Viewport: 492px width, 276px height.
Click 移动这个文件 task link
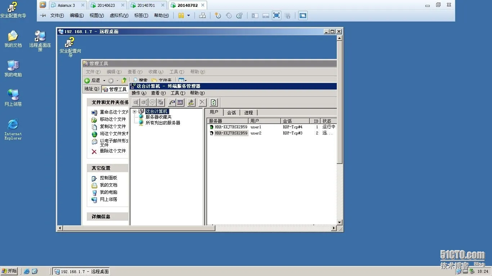tap(113, 119)
